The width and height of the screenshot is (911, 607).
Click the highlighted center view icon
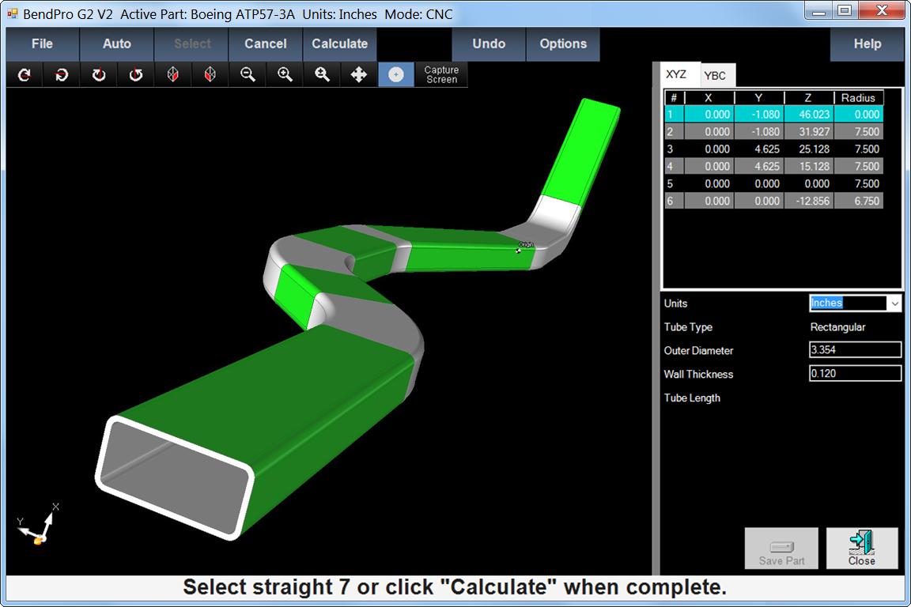pyautogui.click(x=396, y=74)
